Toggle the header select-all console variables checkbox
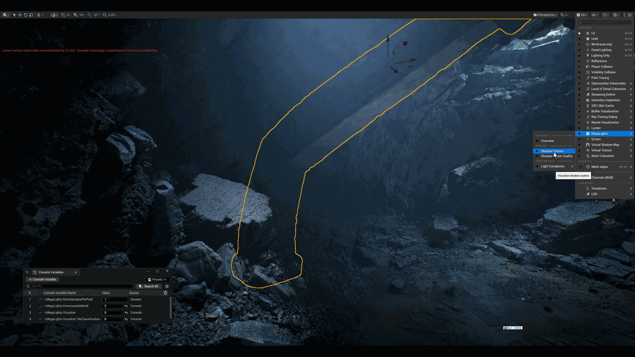635x357 pixels. coord(40,293)
